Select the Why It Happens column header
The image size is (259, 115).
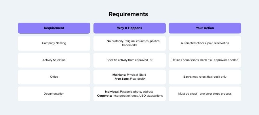(129, 28)
